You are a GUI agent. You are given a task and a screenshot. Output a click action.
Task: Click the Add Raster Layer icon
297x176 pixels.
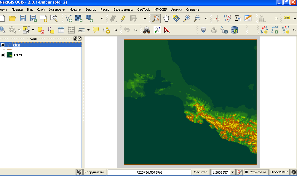click(79, 18)
